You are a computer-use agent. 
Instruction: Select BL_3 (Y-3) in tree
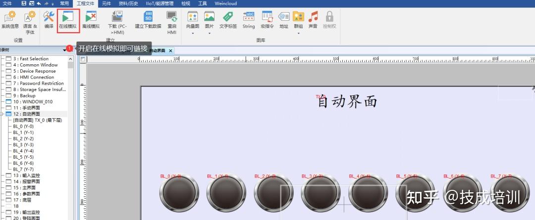(x=23, y=145)
